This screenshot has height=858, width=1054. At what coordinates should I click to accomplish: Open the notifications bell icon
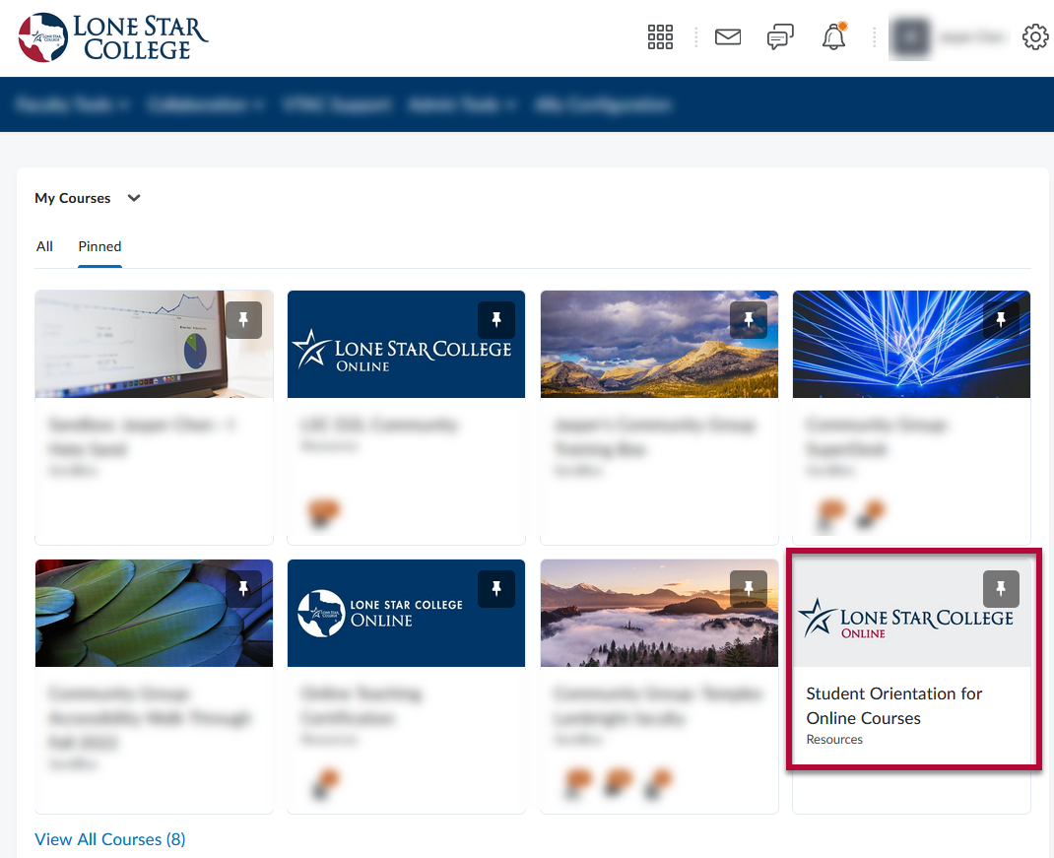click(834, 36)
